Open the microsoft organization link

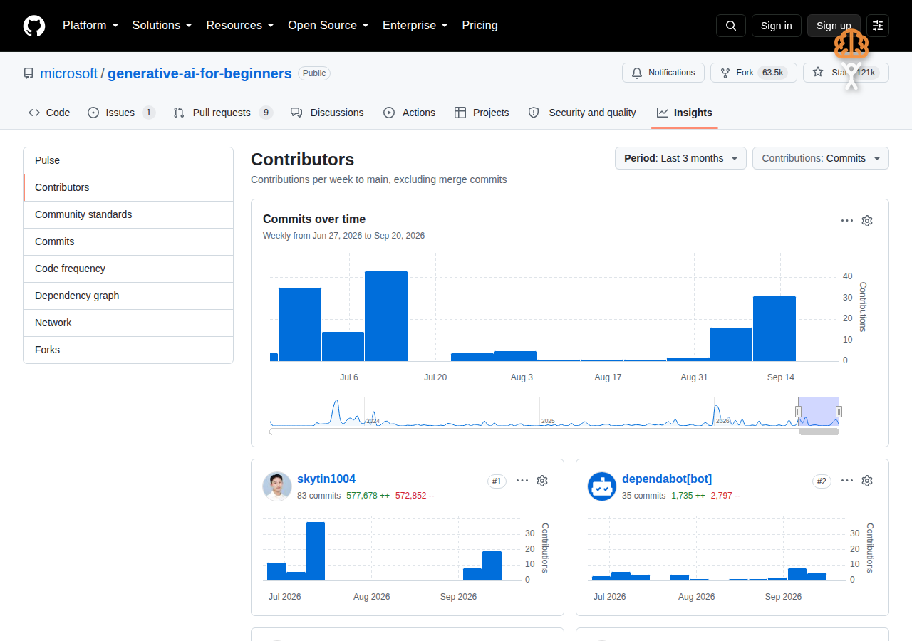69,73
